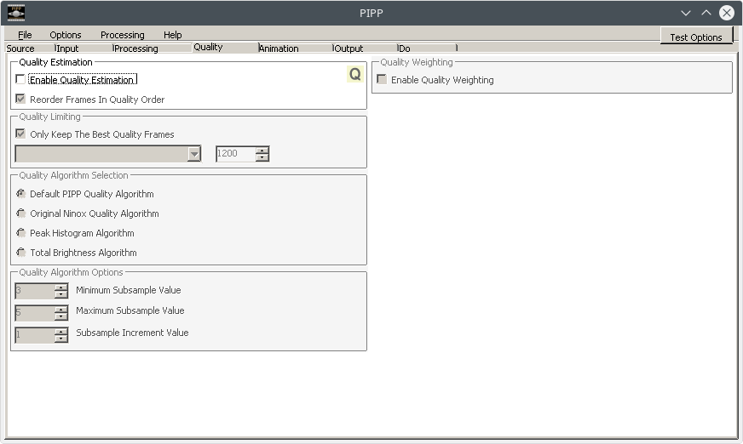
Task: Switch to the Processing tab
Action: [x=153, y=48]
